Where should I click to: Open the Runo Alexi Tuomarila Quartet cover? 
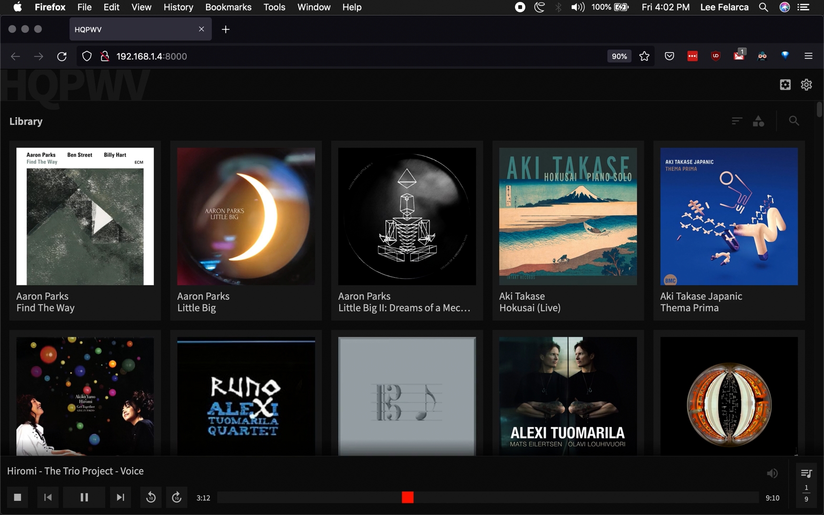tap(246, 396)
